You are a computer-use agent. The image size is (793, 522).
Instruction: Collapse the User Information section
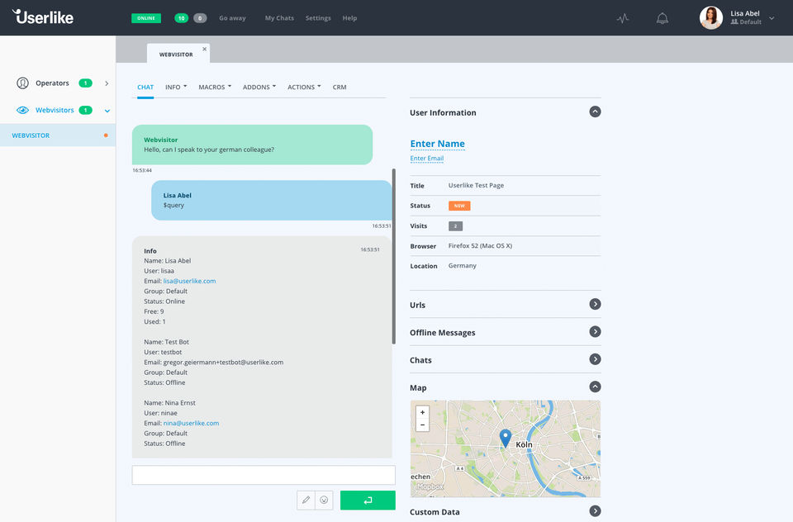coord(595,112)
